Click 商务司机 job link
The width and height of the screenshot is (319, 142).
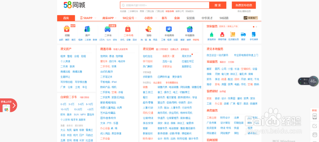tap(162, 113)
